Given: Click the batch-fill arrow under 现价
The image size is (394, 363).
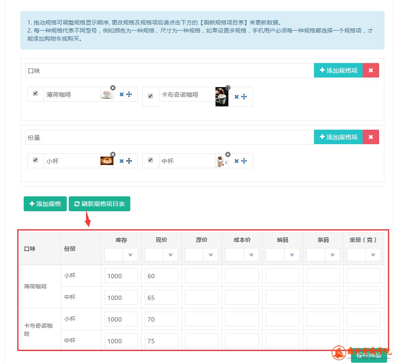Looking at the screenshot, I should click(170, 255).
